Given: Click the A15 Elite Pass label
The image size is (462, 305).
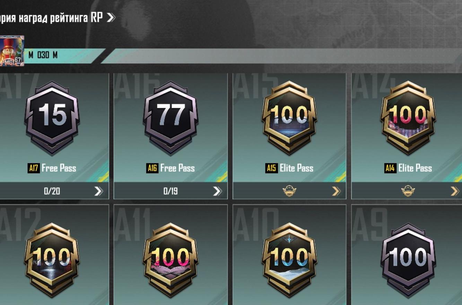Looking at the screenshot, I should pos(289,168).
